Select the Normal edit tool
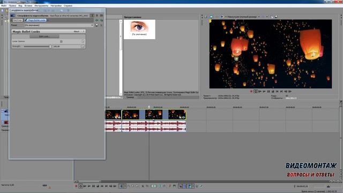Screen dimensions: 343x193 point(121,186)
